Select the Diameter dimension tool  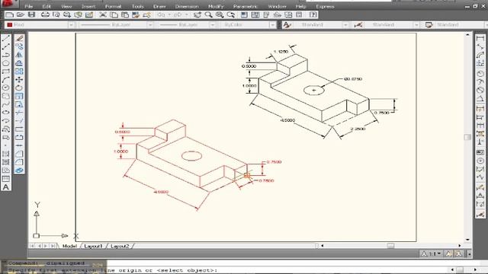480,91
